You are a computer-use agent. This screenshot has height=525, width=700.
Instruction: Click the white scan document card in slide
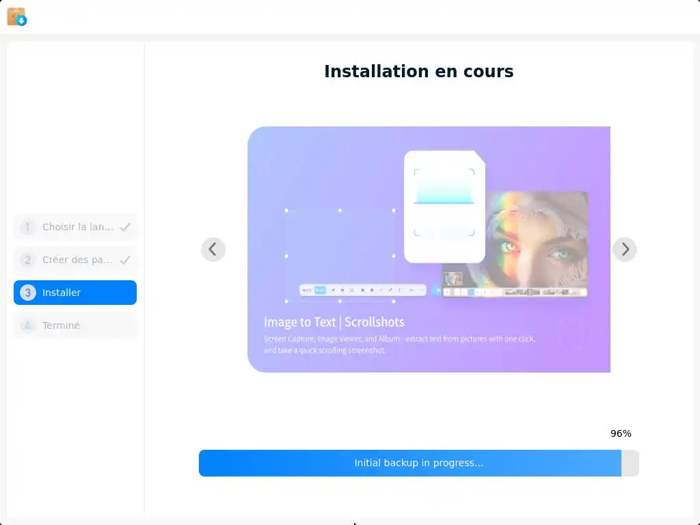(444, 206)
